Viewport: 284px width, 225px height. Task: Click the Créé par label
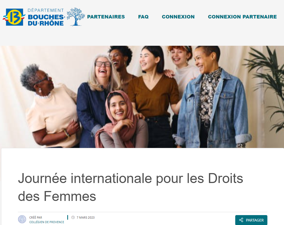[x=36, y=218]
